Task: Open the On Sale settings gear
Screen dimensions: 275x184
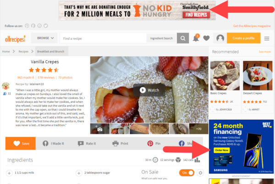Action: point(200,173)
